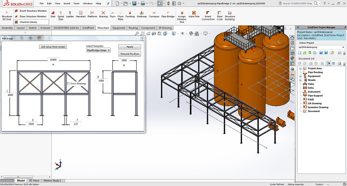347x186 pixels.
Task: Open the Structure Building tool
Action: click(x=230, y=16)
